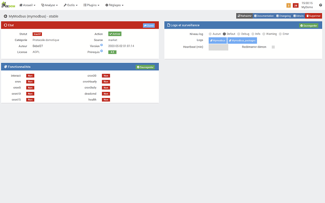Open the red 29 messages badge
The height and width of the screenshot is (203, 325).
click(x=296, y=5)
